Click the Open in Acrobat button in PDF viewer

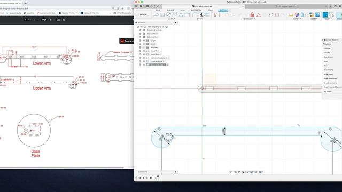(x=127, y=41)
